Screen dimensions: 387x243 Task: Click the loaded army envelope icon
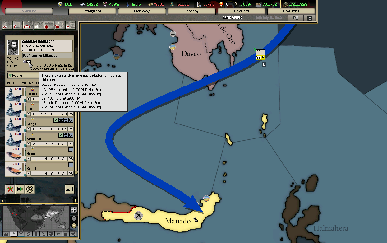(x=29, y=62)
